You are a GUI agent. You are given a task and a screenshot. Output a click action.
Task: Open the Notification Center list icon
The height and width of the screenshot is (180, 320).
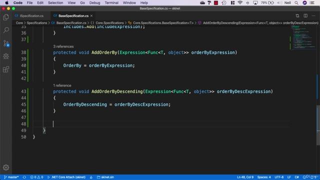312,2
